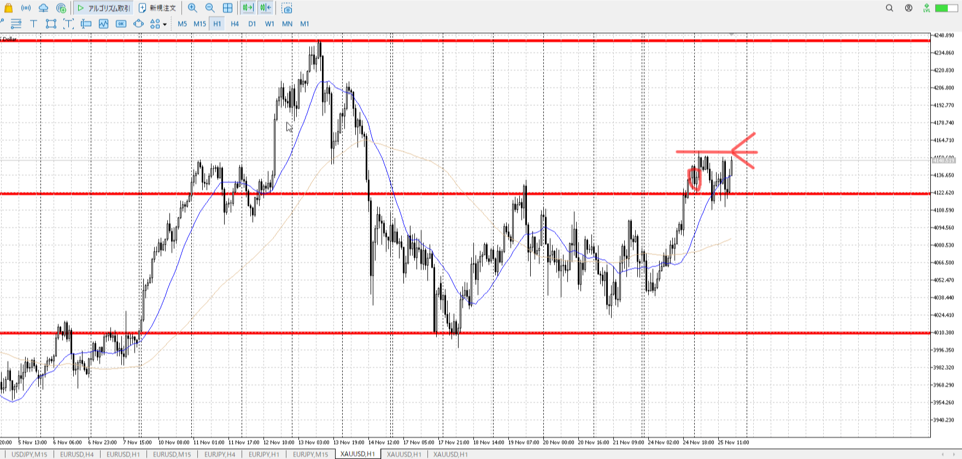Click the 新規注文 new order button

coord(157,8)
